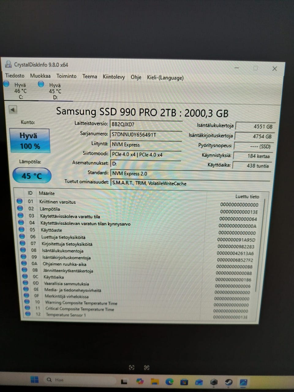294x392 pixels.
Task: Open the Kieli-(Language) menu
Action: coord(165,77)
